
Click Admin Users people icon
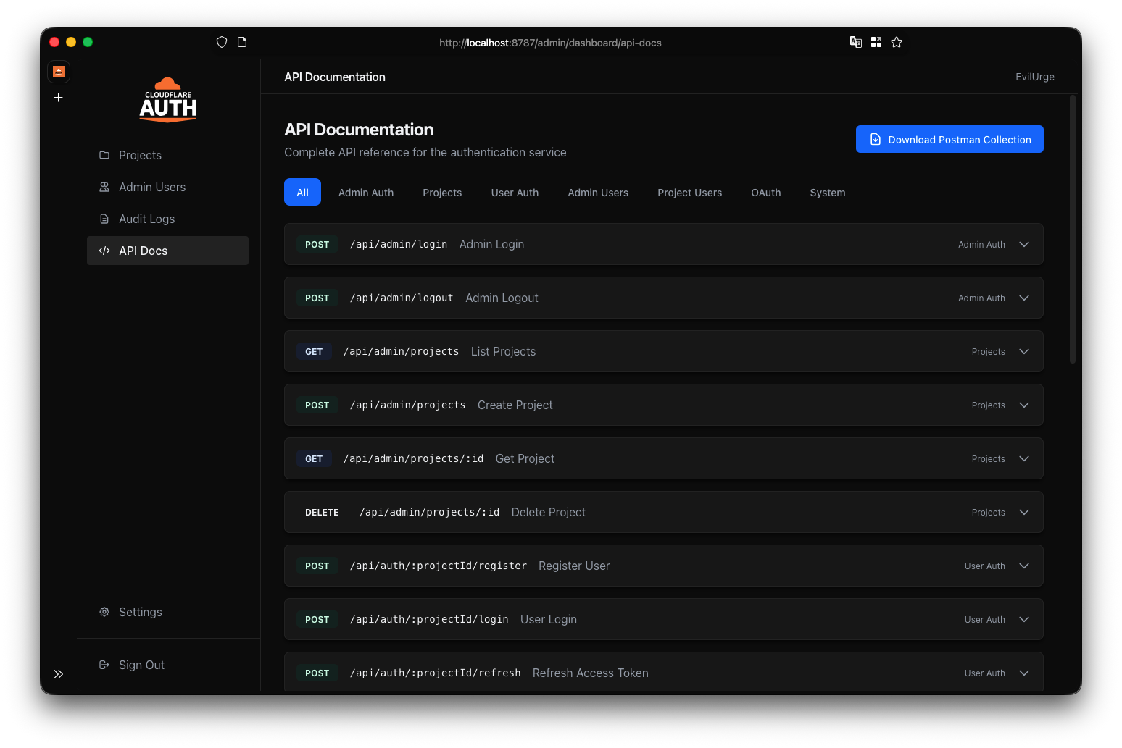click(104, 187)
